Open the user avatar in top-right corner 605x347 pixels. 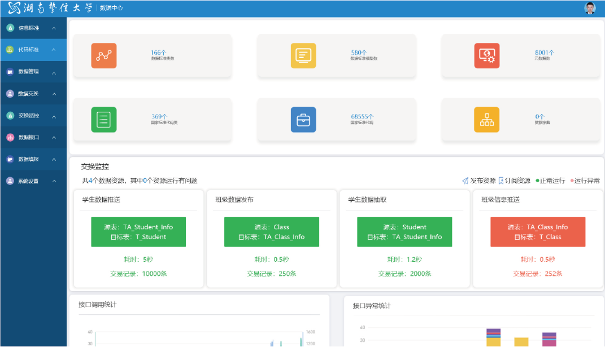click(x=590, y=8)
